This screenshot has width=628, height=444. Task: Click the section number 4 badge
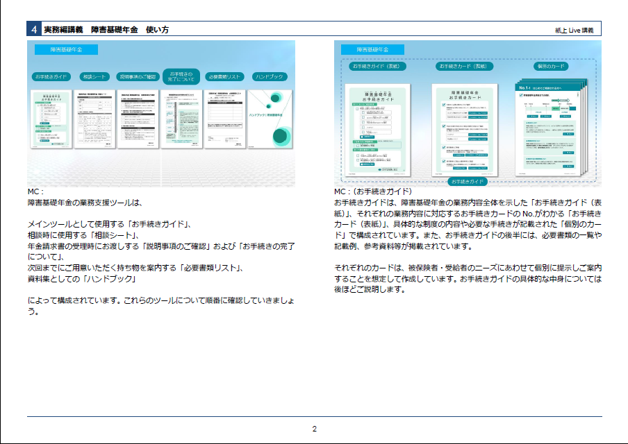click(x=33, y=29)
